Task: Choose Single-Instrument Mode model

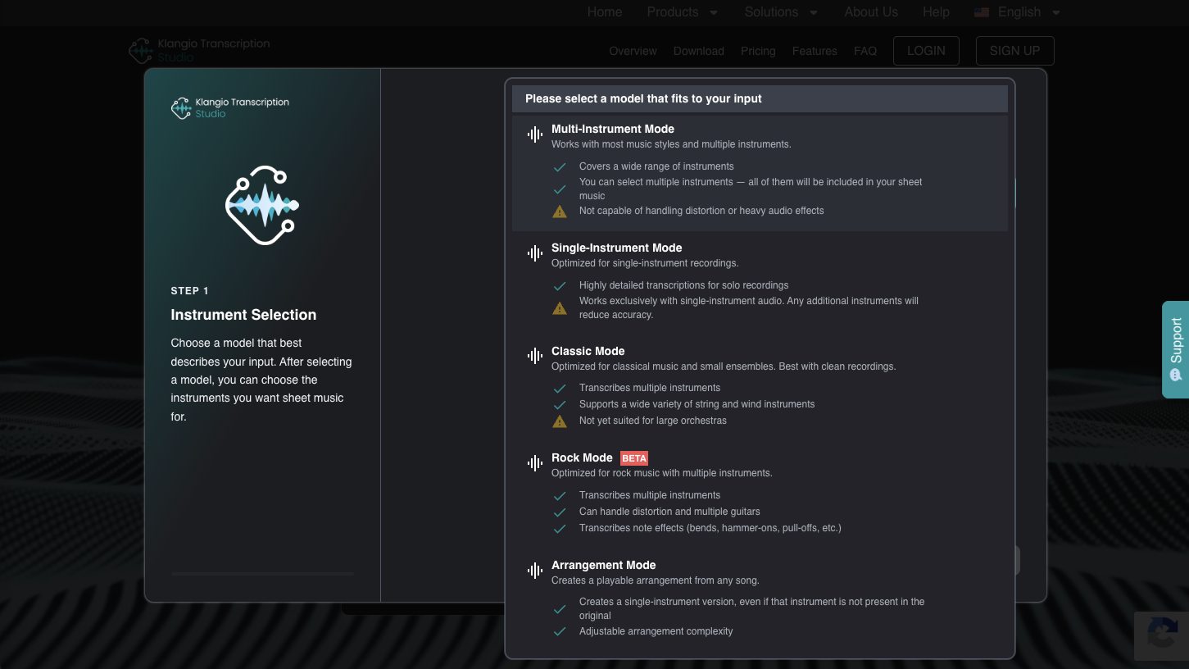Action: coord(760,283)
